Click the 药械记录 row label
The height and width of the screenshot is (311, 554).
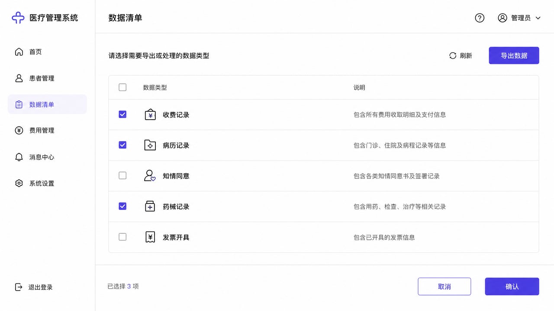(x=176, y=207)
